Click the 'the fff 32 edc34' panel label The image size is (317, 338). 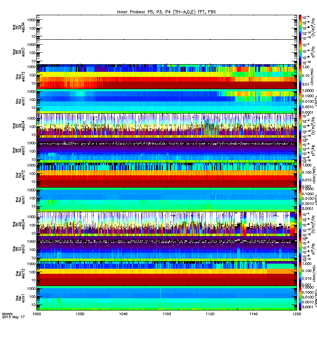coord(19,224)
